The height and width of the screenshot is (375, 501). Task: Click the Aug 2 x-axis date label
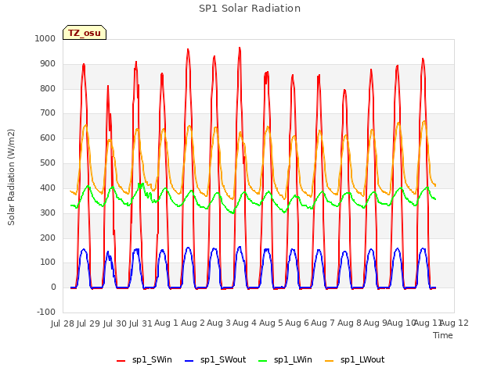pyautogui.click(x=193, y=323)
